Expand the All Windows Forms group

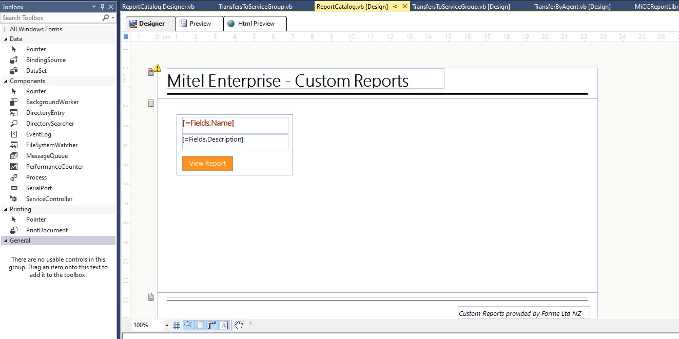click(6, 29)
